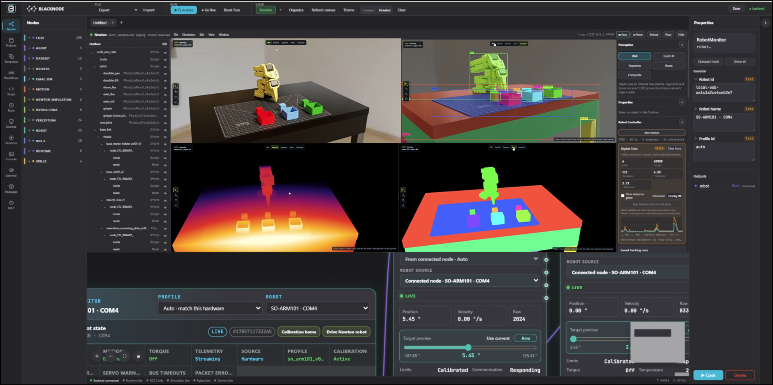Click canvas zoom-in plus icon
Viewport: 773px width, 385px height.
97,356
